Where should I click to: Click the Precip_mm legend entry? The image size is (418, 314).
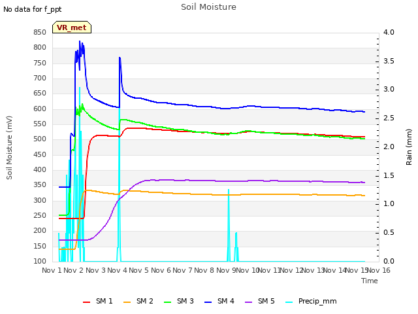click(311, 301)
